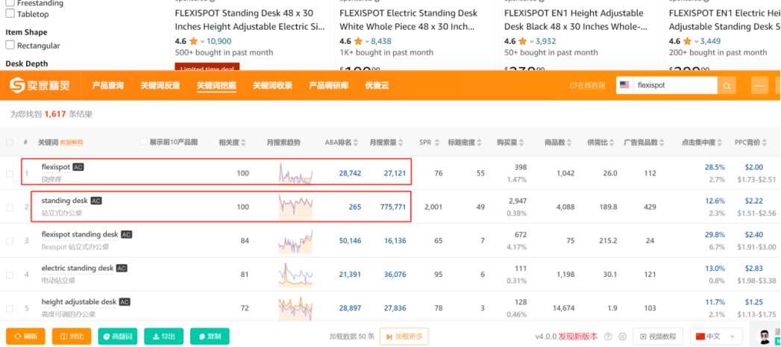
Task: Click the search magnifier button beside flexispot
Action: (x=727, y=86)
